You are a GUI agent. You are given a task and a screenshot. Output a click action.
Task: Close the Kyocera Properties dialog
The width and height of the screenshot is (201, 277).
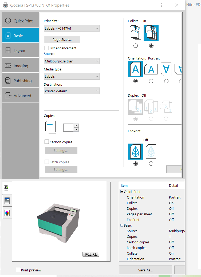click(x=177, y=5)
